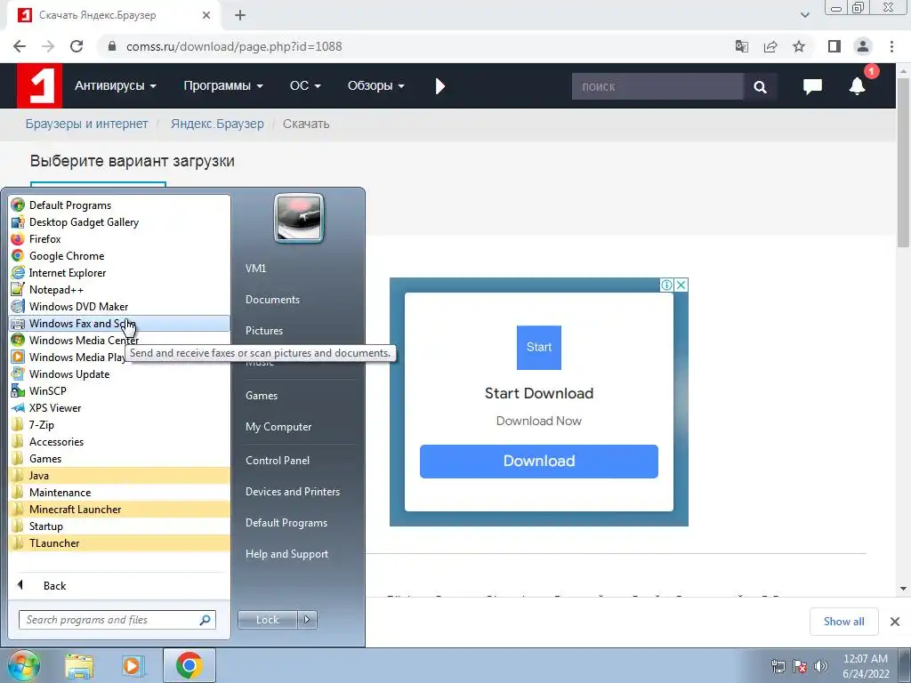
Task: Click the Lock button
Action: [267, 620]
